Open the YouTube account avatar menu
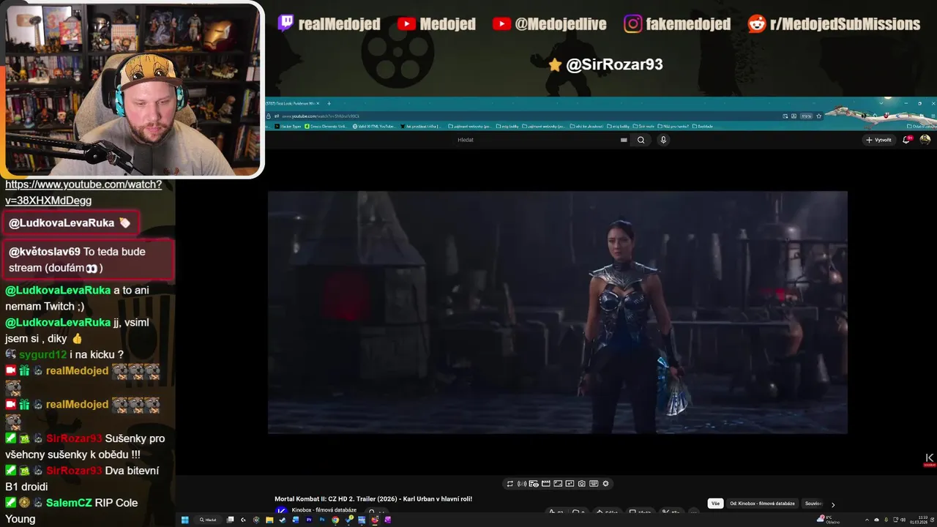Screen dimensions: 937x527 [x=925, y=140]
